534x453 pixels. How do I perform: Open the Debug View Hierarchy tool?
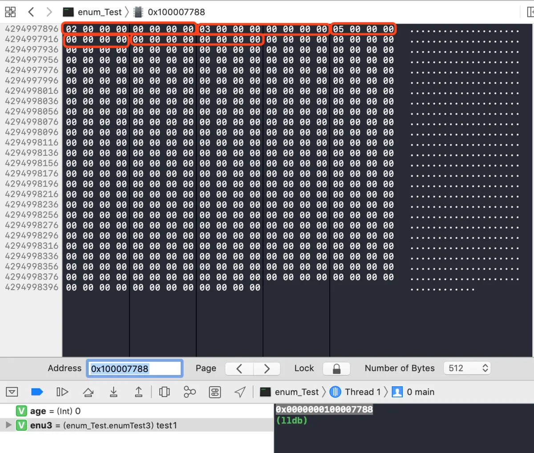pyautogui.click(x=164, y=392)
